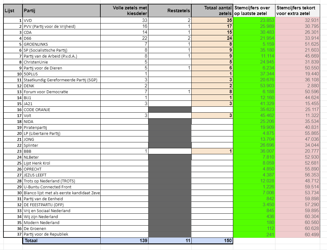This screenshot has height=250, width=327.
Task: Select the NLBeter party cell
Action: point(62,157)
